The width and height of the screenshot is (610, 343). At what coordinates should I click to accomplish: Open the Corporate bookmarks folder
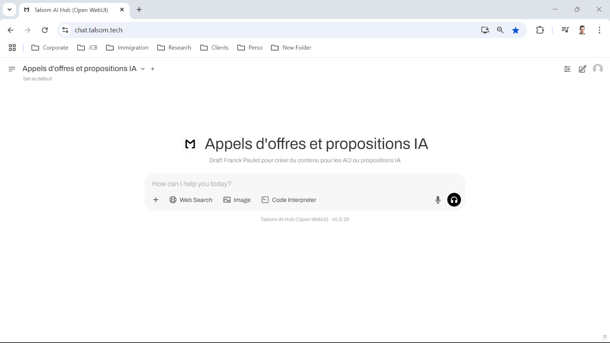[50, 48]
